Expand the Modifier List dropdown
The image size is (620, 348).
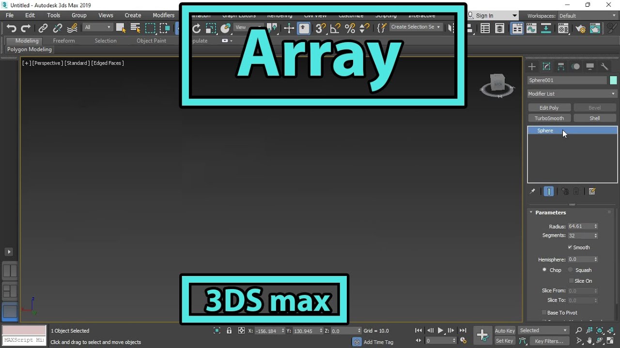(x=572, y=94)
